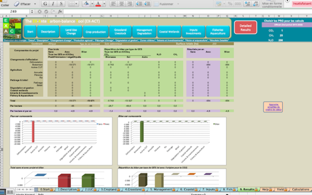Expand the borders dropdown arrow
This screenshot has height=195, width=312.
[76, 4]
